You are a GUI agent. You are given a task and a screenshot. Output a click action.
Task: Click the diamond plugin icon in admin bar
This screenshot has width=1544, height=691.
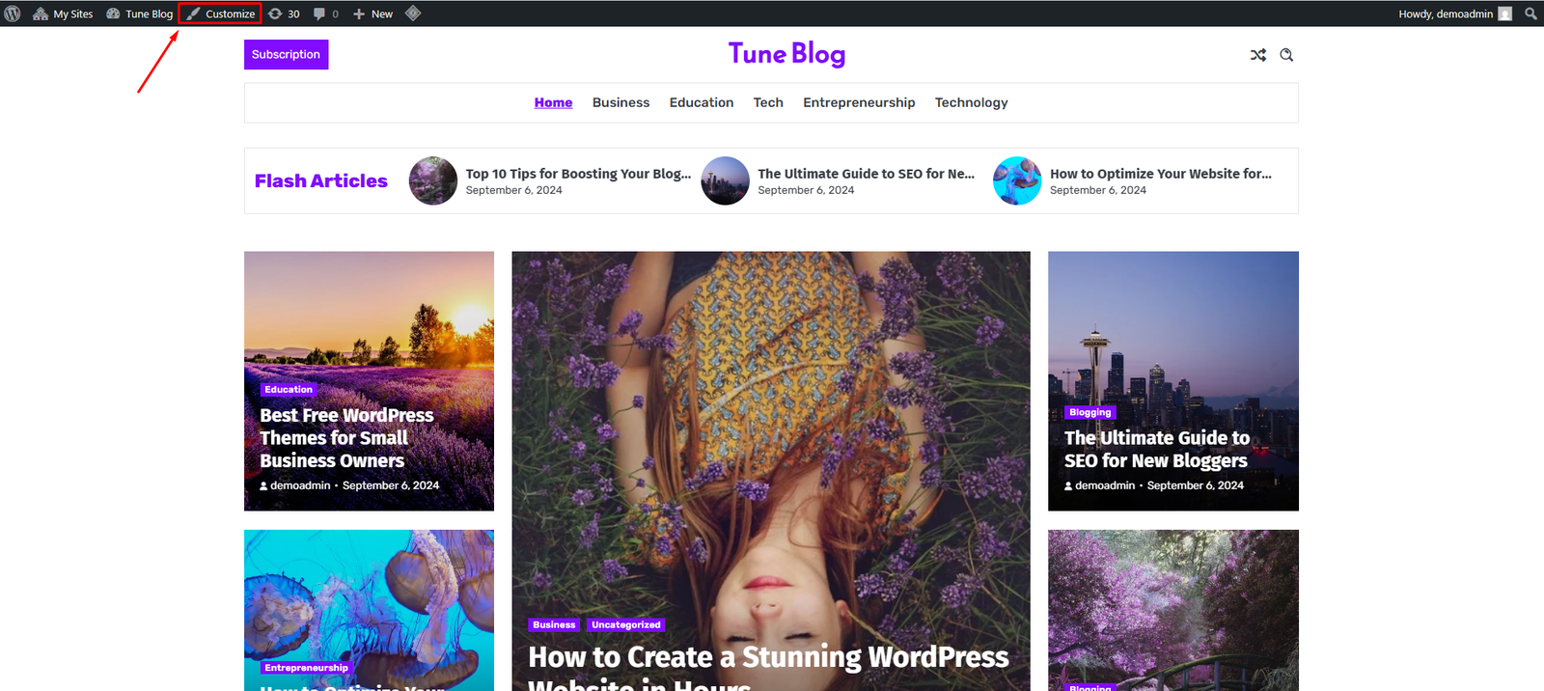[x=413, y=14]
